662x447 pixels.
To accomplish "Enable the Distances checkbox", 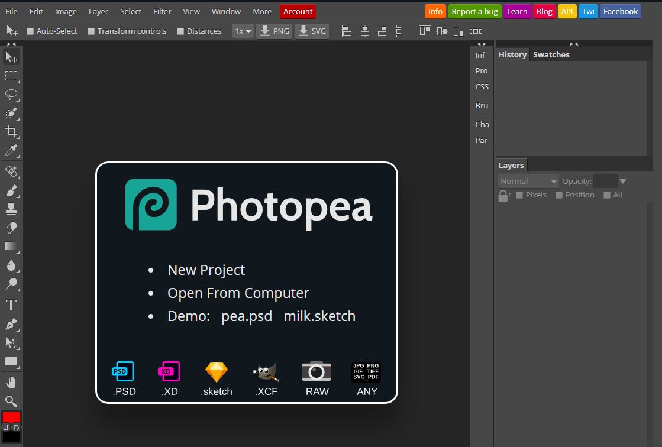I will pos(180,31).
